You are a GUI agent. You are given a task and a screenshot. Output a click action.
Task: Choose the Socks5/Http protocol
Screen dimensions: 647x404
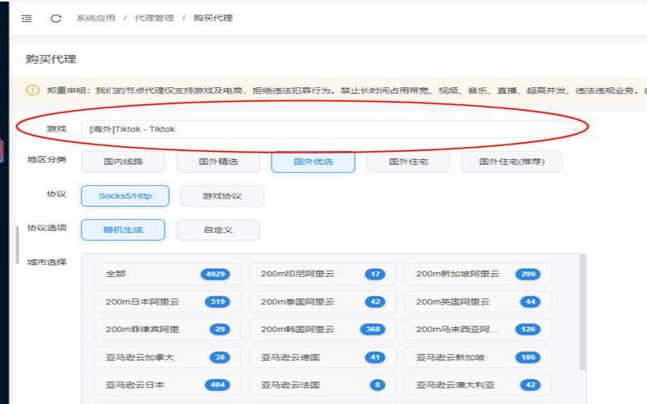(125, 196)
